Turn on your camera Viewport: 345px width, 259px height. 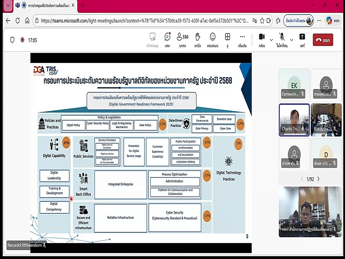pyautogui.click(x=262, y=37)
